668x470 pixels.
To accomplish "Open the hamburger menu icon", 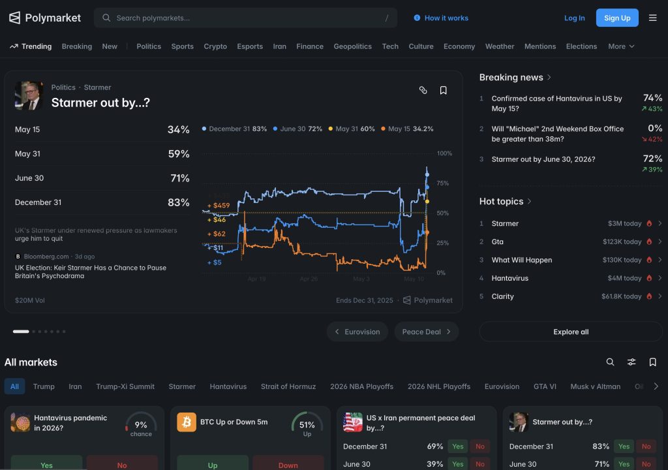I will click(652, 18).
